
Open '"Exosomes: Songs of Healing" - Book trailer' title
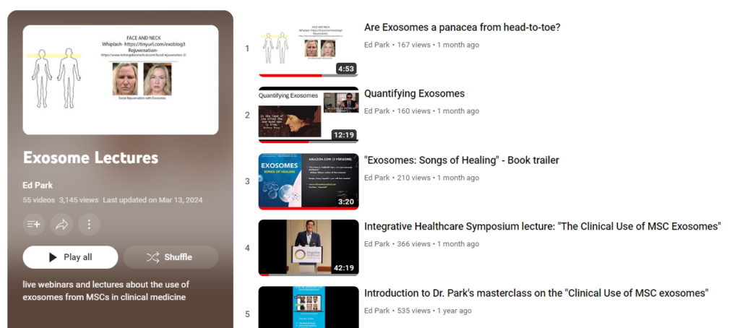click(462, 160)
